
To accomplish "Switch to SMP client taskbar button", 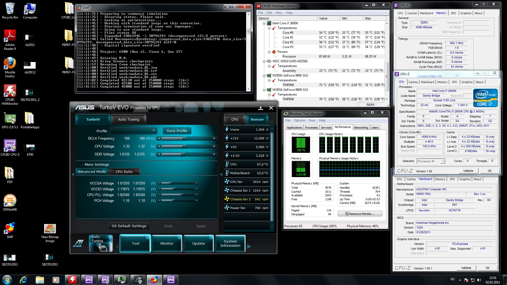I will coord(154,279).
